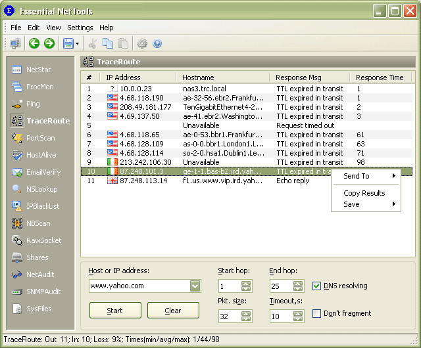This screenshot has height=348, width=421.
Task: Increase the Pkt. size value
Action: click(x=246, y=314)
